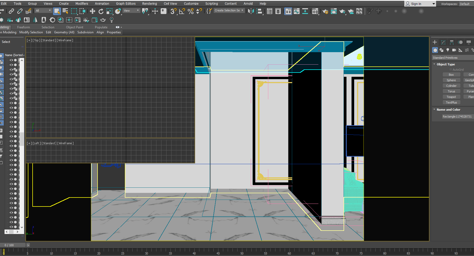Image resolution: width=474 pixels, height=256 pixels.
Task: Click the Link selection chain icon
Action: pos(11,11)
